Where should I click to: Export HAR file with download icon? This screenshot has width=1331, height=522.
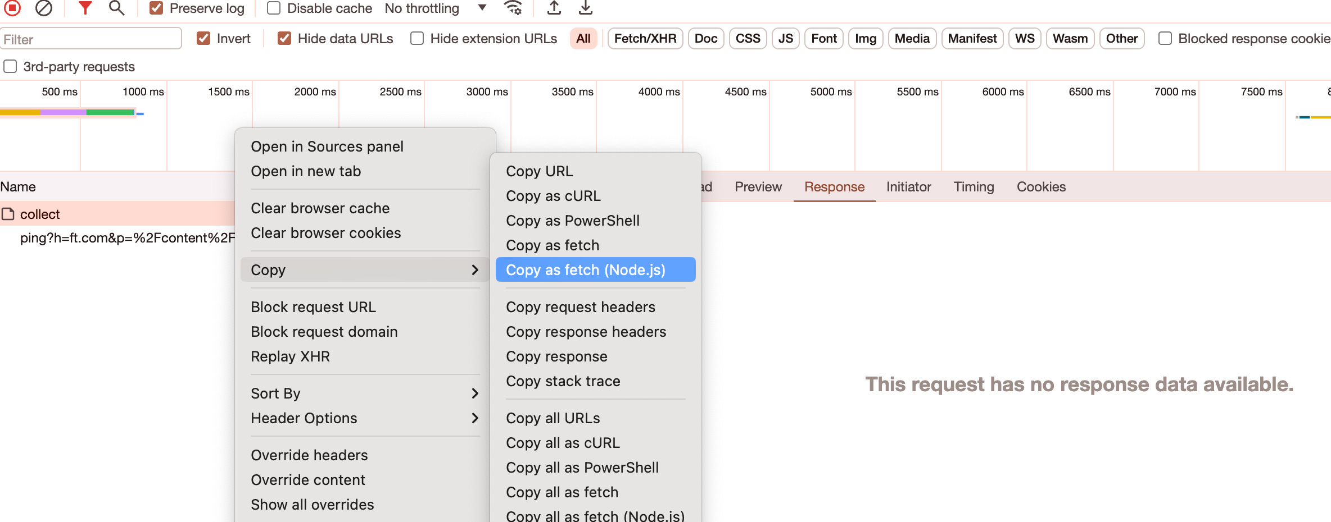[585, 8]
